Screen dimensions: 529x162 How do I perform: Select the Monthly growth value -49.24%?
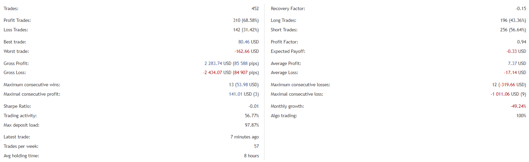click(518, 106)
